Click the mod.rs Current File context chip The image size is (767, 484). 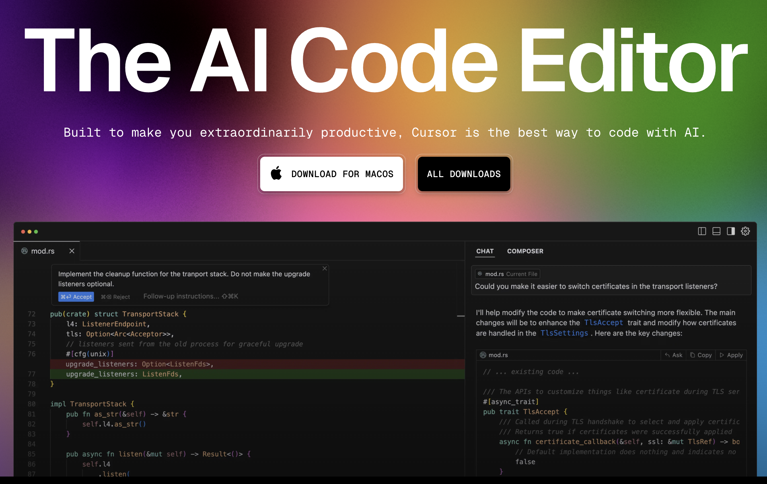tap(507, 274)
